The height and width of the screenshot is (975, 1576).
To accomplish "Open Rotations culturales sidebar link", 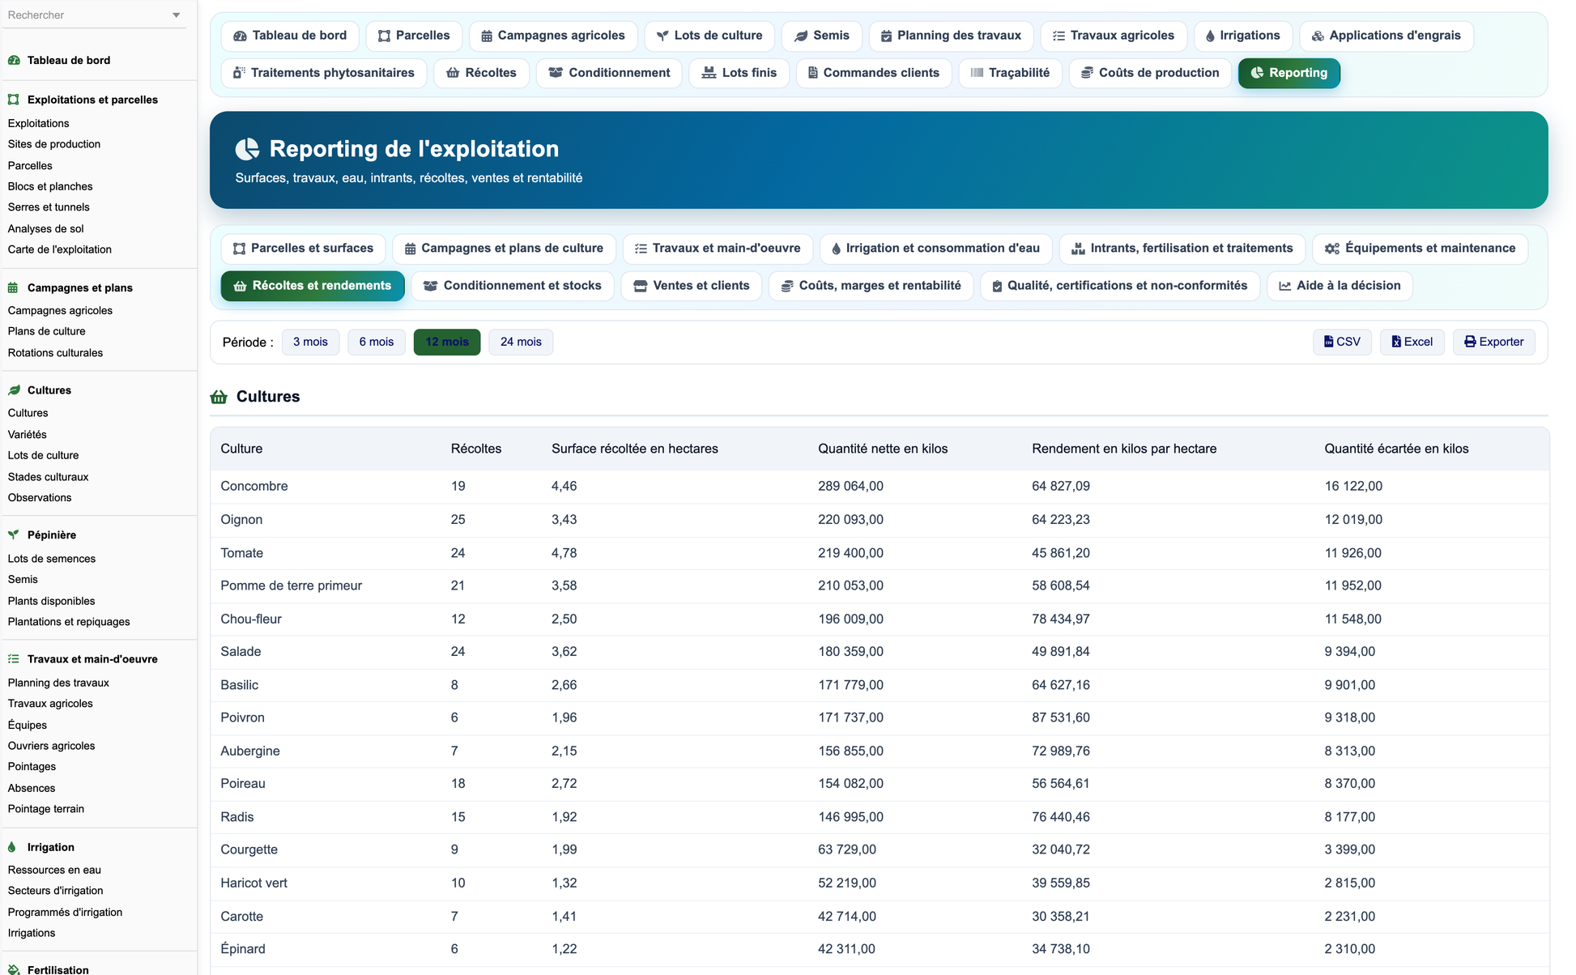I will coord(55,353).
